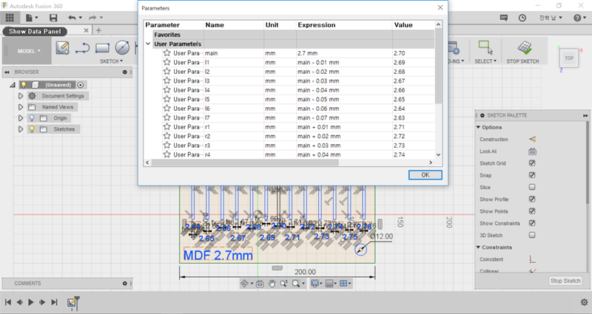The image size is (592, 314).
Task: Select the Circle sketch tool
Action: [x=122, y=48]
